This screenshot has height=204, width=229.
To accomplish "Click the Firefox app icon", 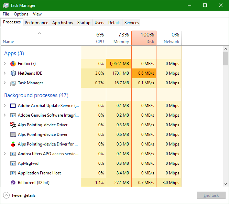I will [x=13, y=64].
